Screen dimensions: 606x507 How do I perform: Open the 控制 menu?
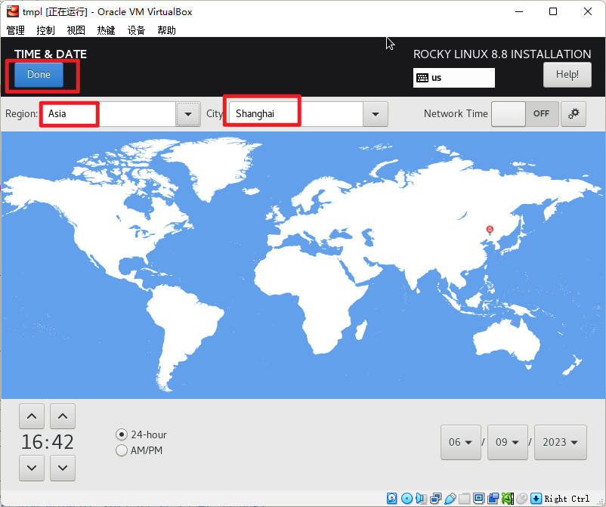click(x=45, y=30)
